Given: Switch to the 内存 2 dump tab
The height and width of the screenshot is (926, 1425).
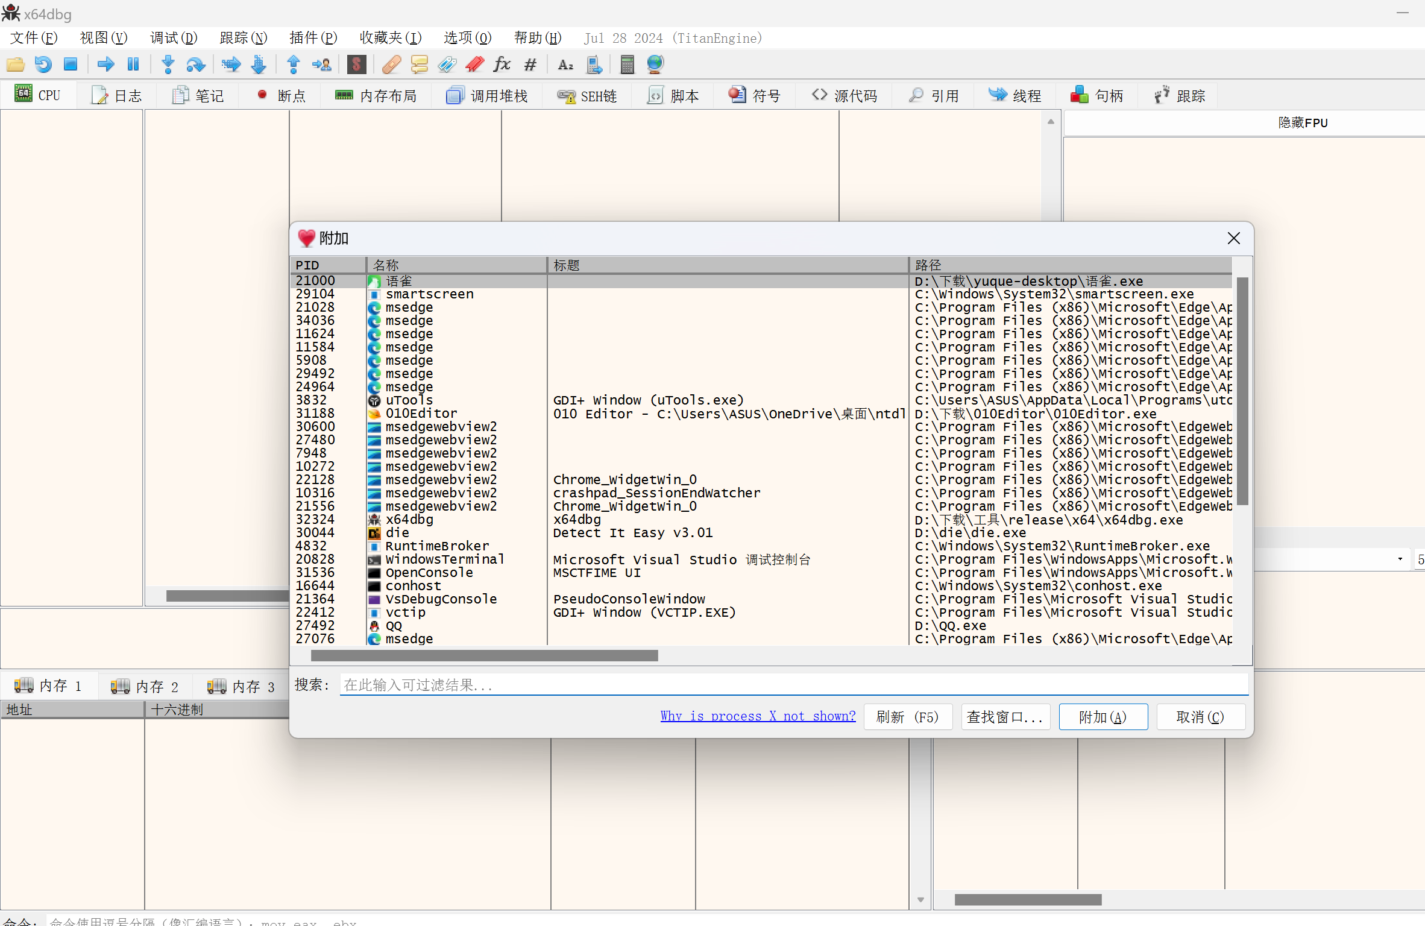Looking at the screenshot, I should (x=145, y=686).
